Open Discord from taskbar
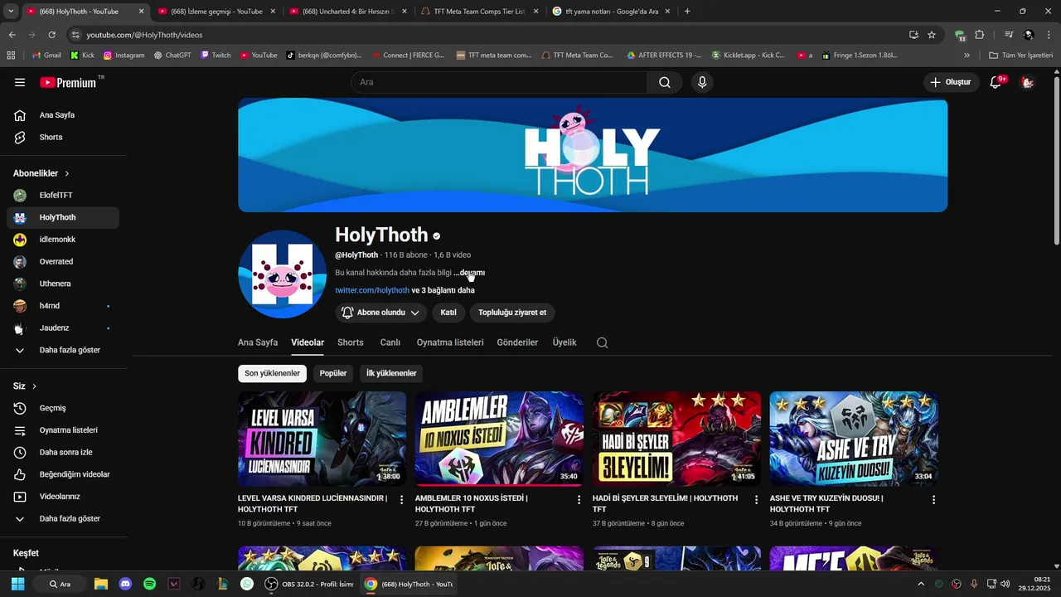Image resolution: width=1061 pixels, height=597 pixels. pyautogui.click(x=125, y=584)
